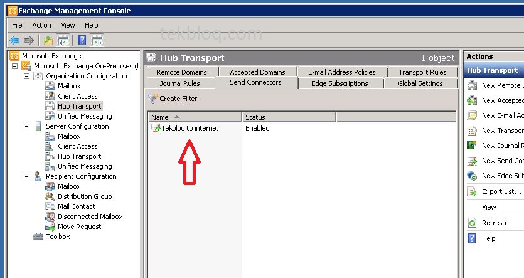Viewport: 524px width, 278px height.
Task: Sort by the Name column header
Action: (195, 117)
